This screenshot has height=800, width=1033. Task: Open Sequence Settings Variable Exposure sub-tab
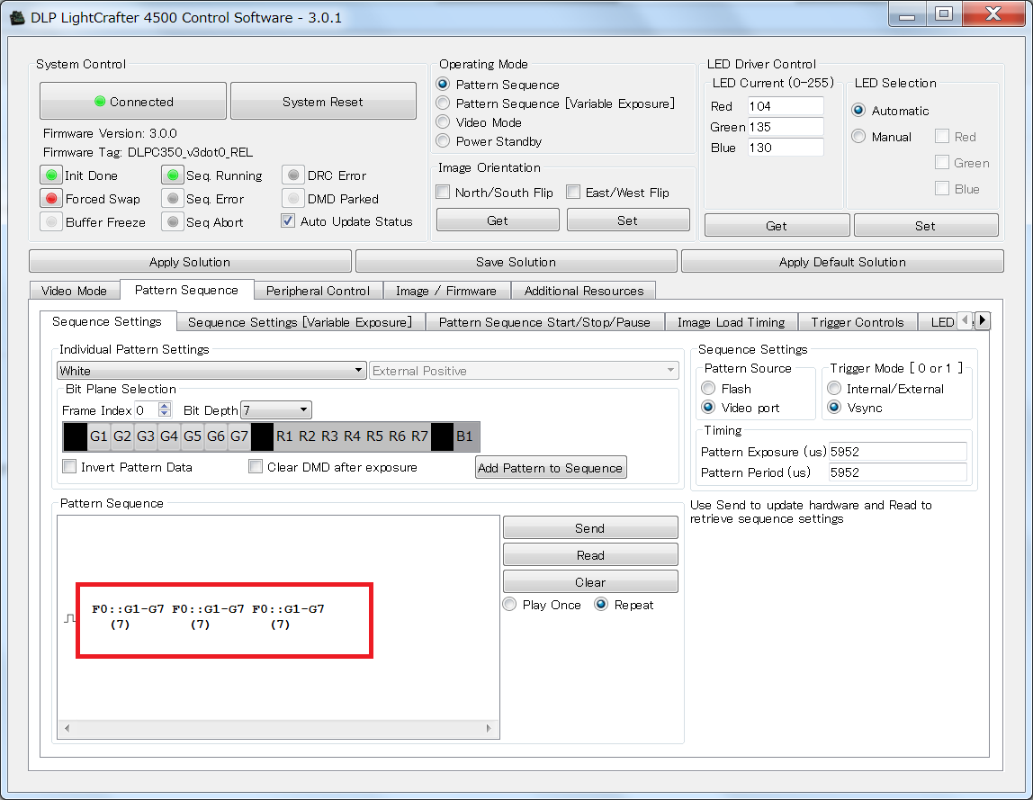tap(300, 322)
